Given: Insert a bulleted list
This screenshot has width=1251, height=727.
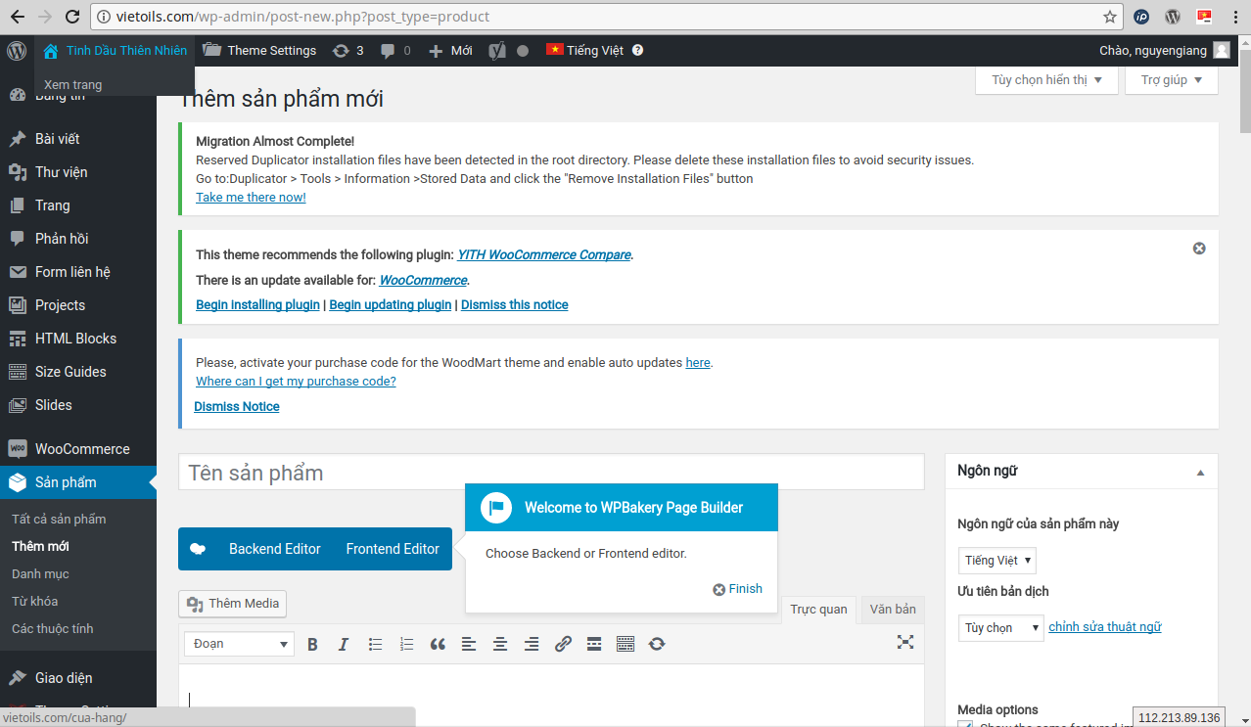Looking at the screenshot, I should pos(375,644).
